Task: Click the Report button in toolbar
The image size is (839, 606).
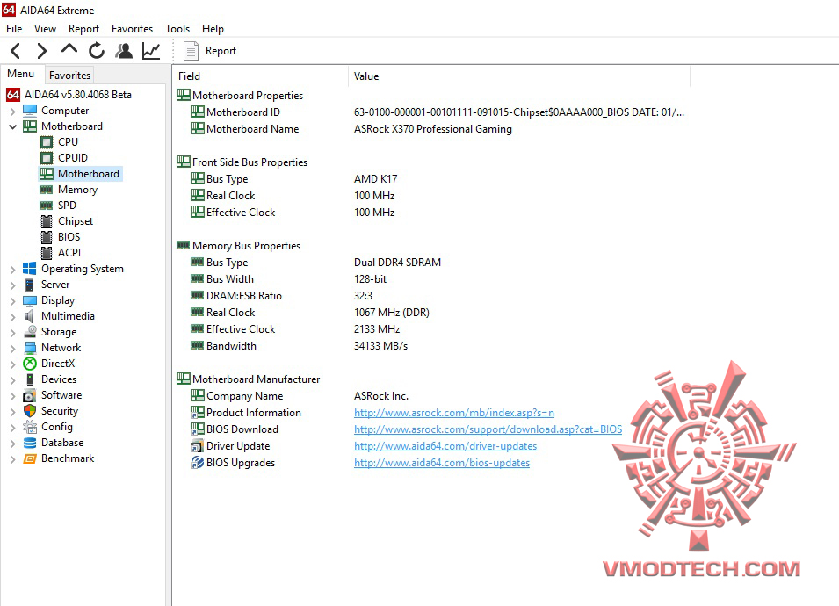Action: click(210, 51)
